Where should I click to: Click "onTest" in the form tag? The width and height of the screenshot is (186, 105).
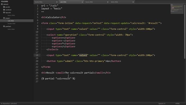coord(98,23)
